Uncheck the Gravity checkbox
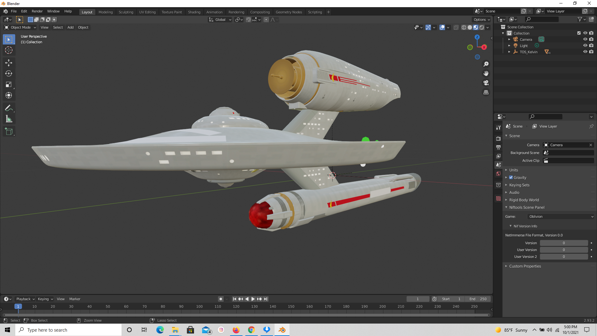 pyautogui.click(x=511, y=177)
